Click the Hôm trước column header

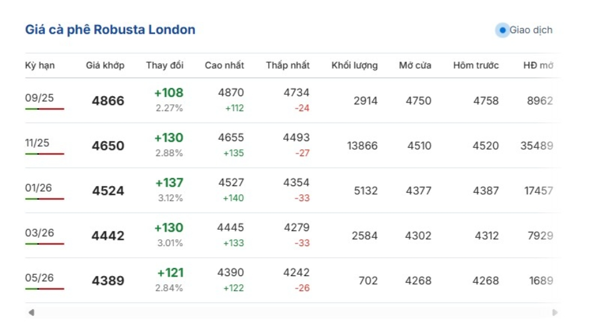(476, 66)
